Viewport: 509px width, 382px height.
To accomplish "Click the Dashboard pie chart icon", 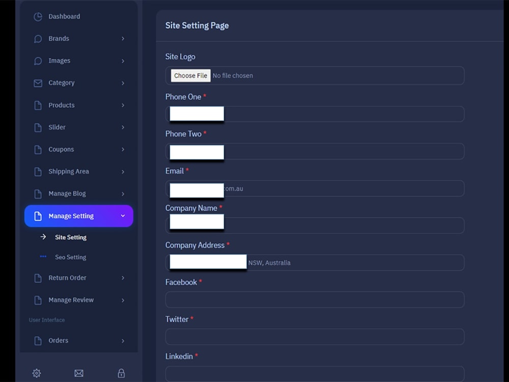I will coord(37,16).
